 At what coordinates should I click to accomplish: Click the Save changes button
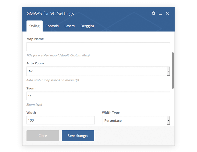tap(78, 136)
